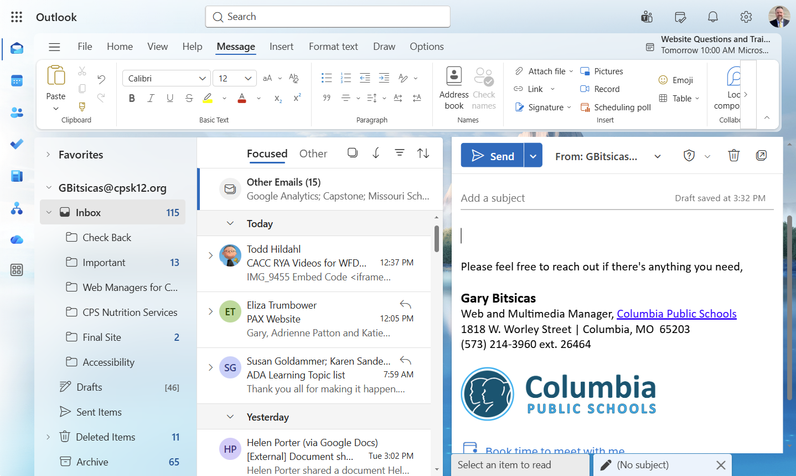Toggle numbered list
796x476 pixels.
(346, 78)
